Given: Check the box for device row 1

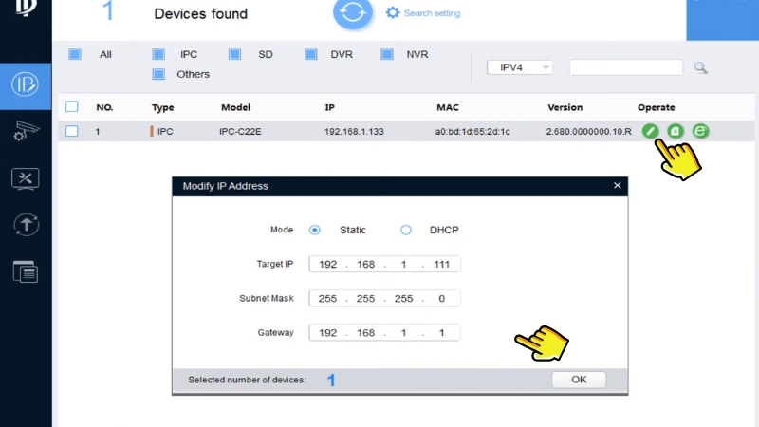Looking at the screenshot, I should (x=72, y=131).
